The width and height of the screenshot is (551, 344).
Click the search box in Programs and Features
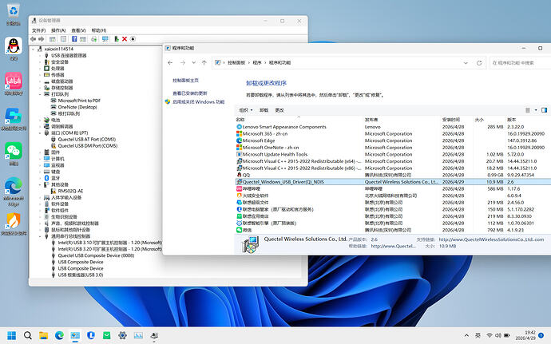pyautogui.click(x=520, y=63)
